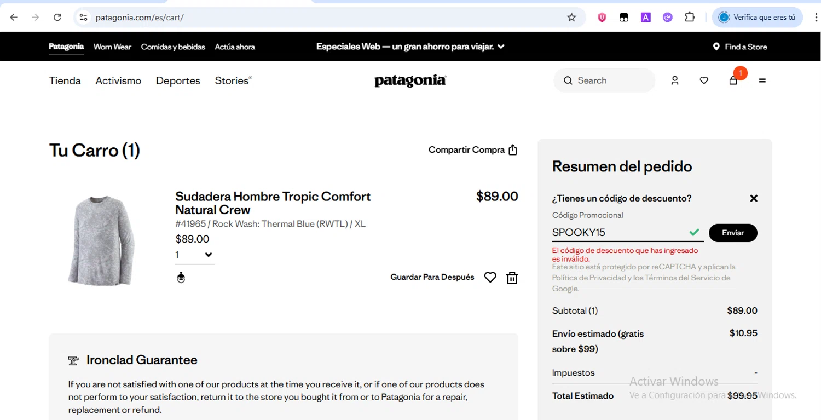This screenshot has width=821, height=420.
Task: Click the Código Promocional input field
Action: click(618, 233)
